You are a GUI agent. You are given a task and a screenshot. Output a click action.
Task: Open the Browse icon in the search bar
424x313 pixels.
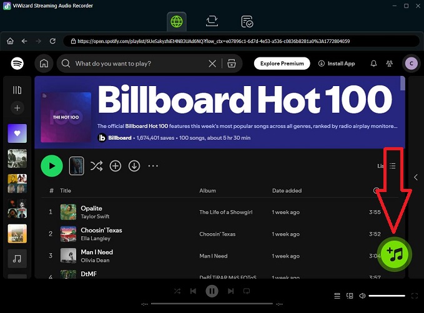pyautogui.click(x=232, y=64)
